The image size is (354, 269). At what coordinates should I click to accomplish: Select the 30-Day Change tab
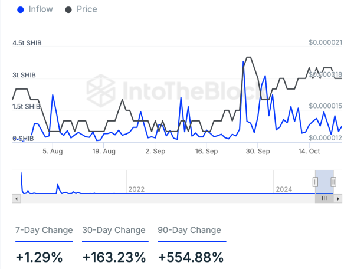pyautogui.click(x=114, y=230)
